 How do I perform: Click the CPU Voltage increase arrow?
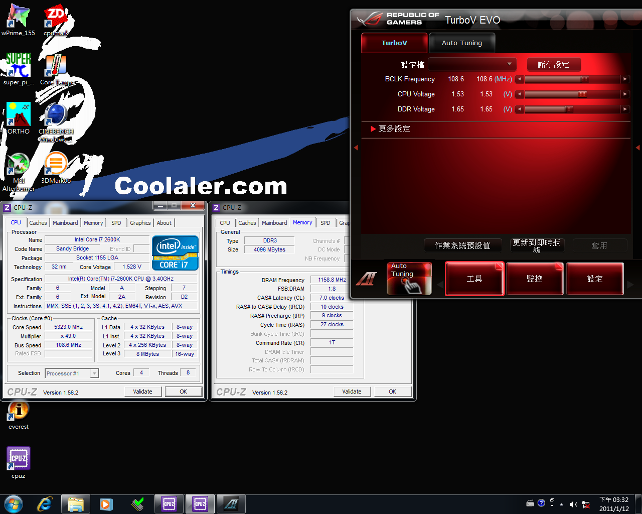(x=625, y=94)
